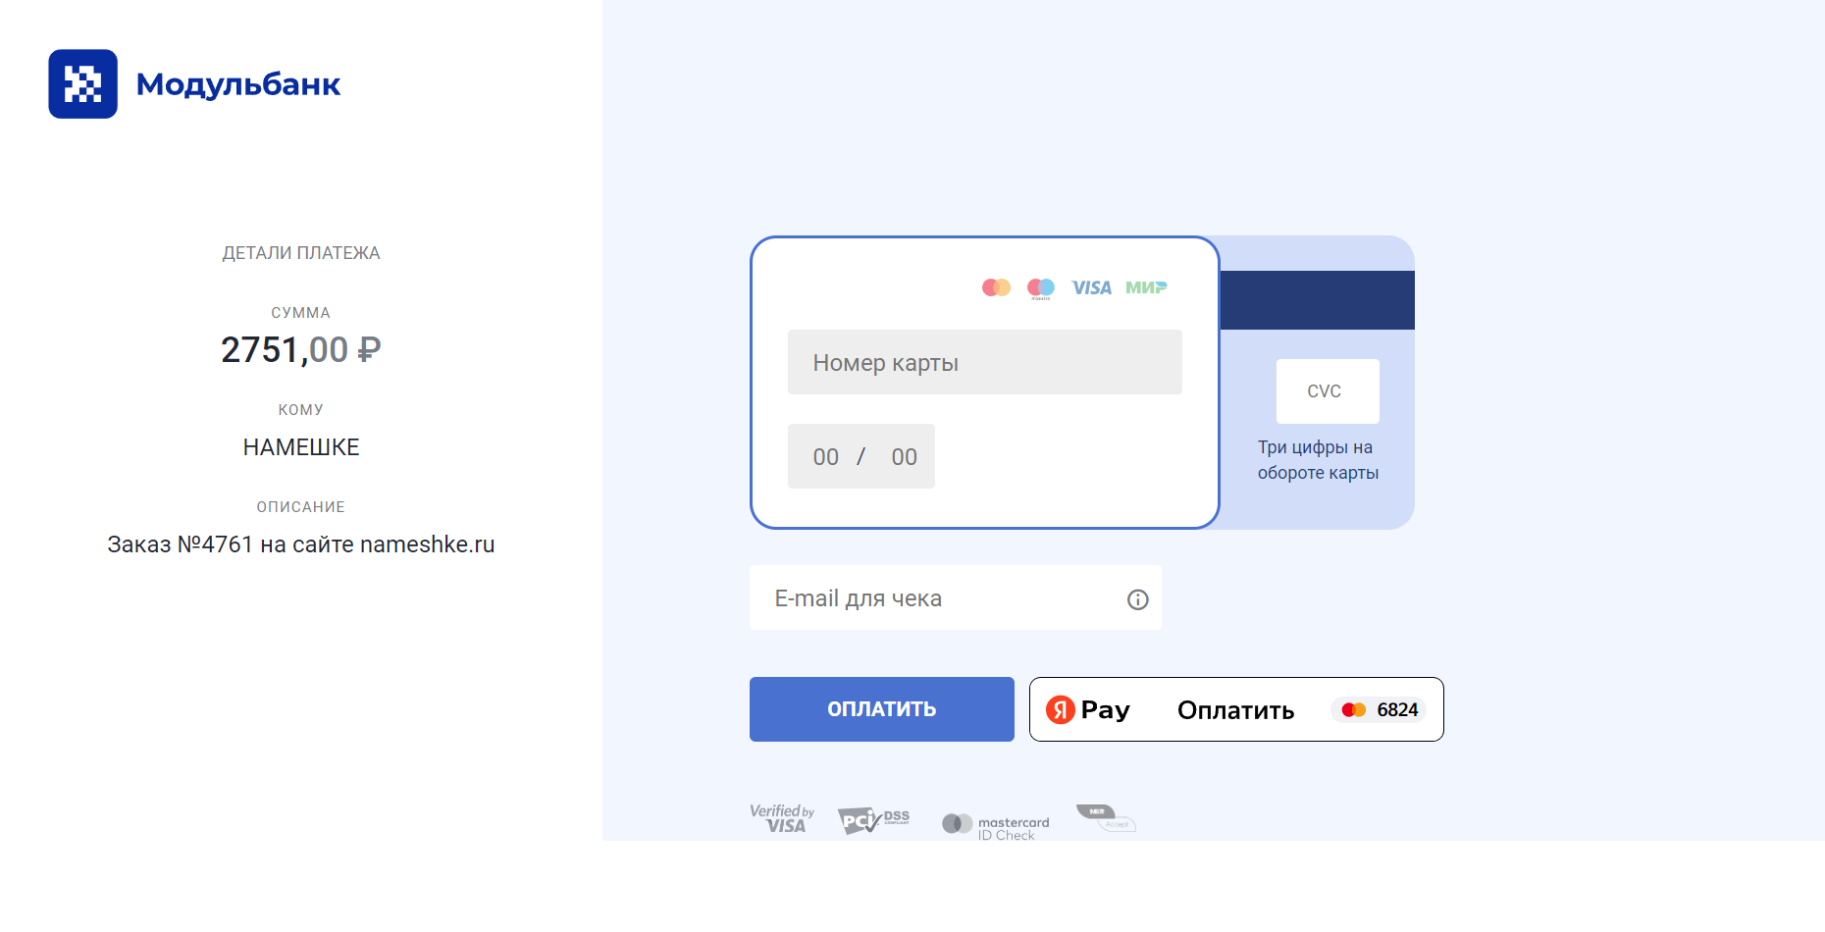The image size is (1825, 932).
Task: Click the Три цифры на обороте карты hint
Action: coord(1318,460)
